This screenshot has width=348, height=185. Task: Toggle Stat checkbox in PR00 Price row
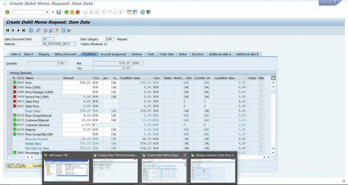[x=261, y=83]
